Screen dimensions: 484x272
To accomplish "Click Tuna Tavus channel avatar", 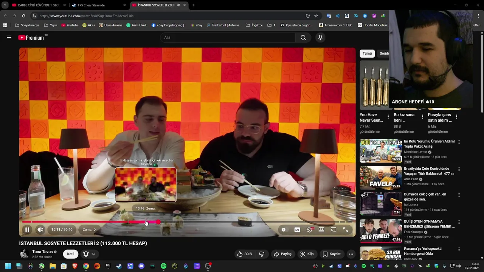I will tap(24, 254).
